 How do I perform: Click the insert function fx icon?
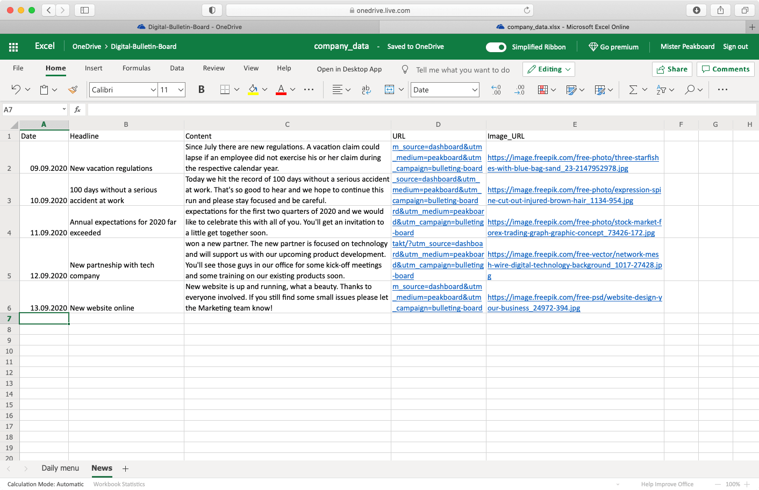(x=77, y=110)
